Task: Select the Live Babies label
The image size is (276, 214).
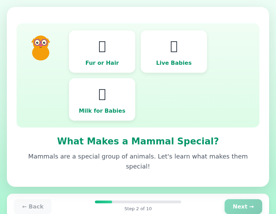Action: 174,63
